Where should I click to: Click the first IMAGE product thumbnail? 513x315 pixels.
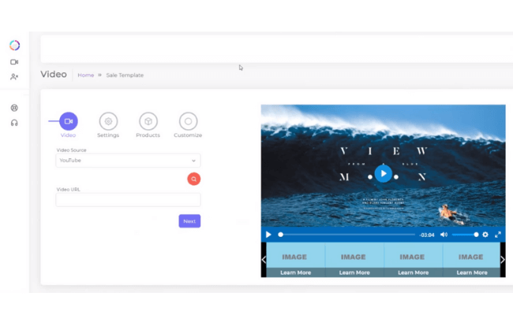[295, 255]
